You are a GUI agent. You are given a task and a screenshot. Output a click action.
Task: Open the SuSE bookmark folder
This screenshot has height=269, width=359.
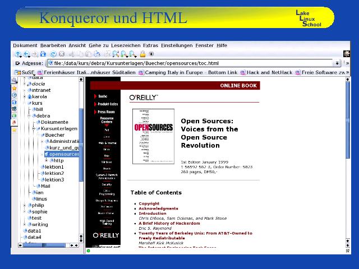click(25, 72)
